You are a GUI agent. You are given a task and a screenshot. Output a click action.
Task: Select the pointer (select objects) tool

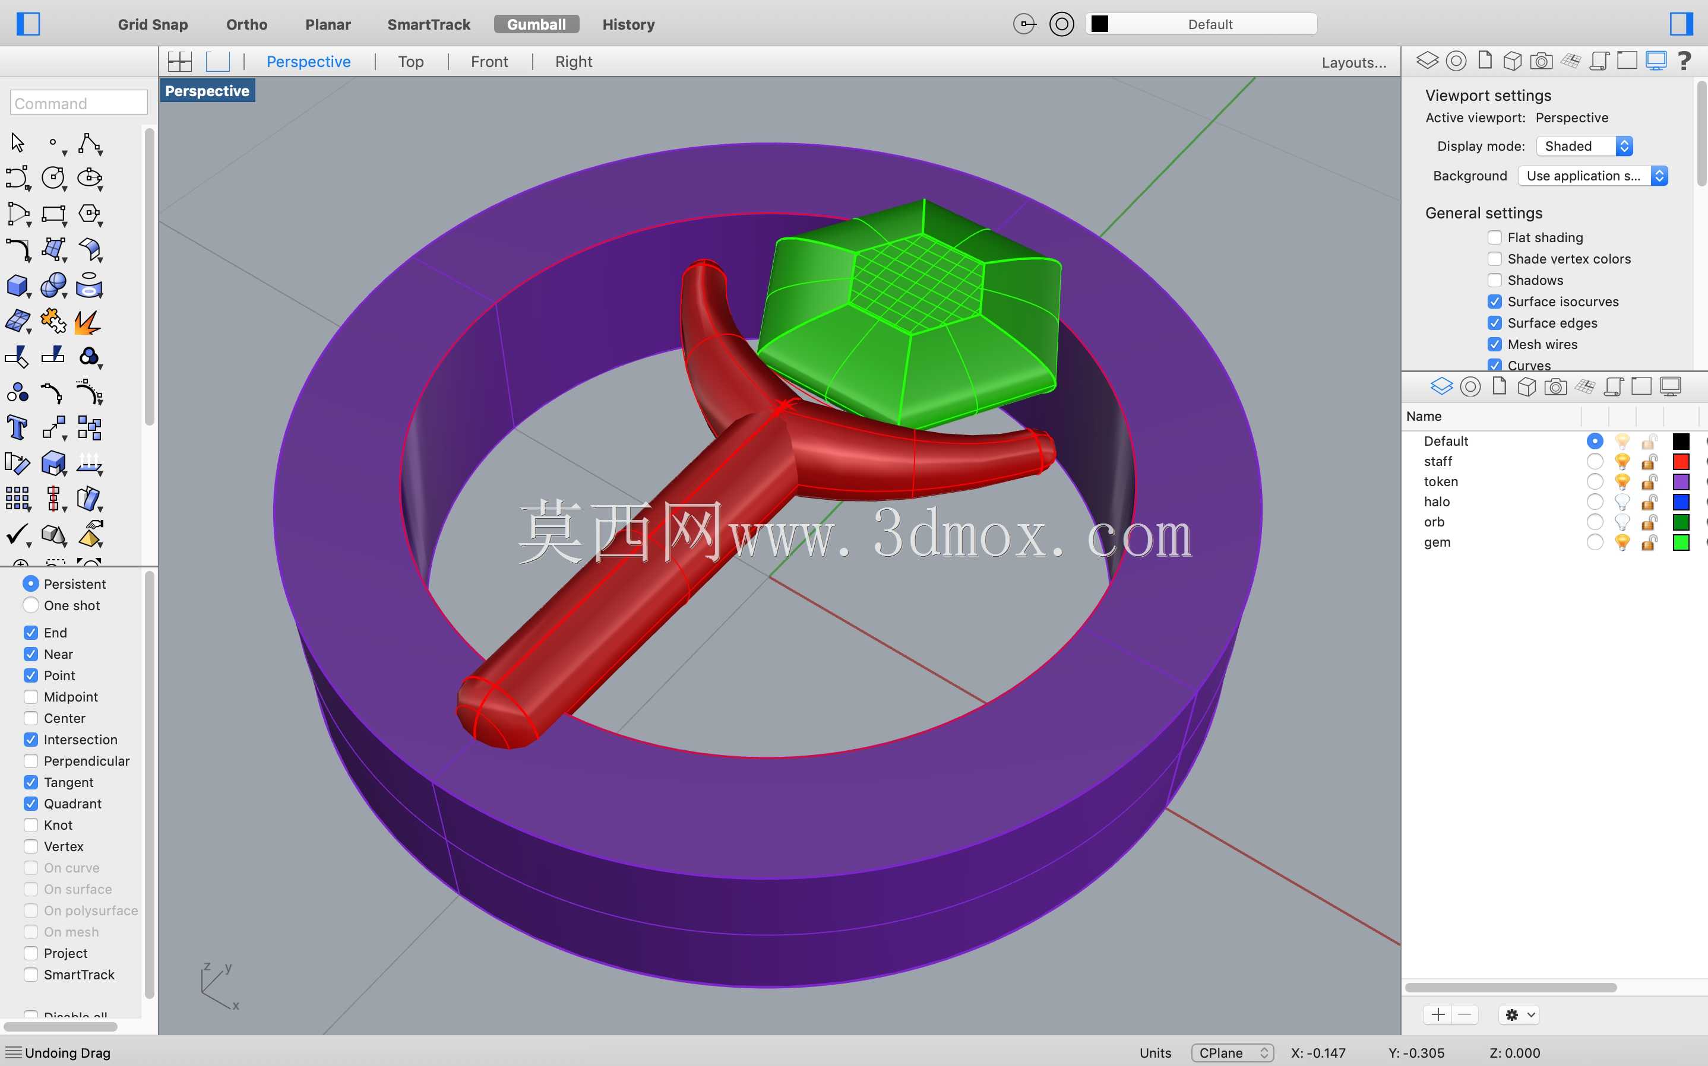[x=18, y=142]
